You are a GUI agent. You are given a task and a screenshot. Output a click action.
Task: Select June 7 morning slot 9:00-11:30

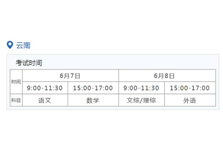(x=45, y=88)
